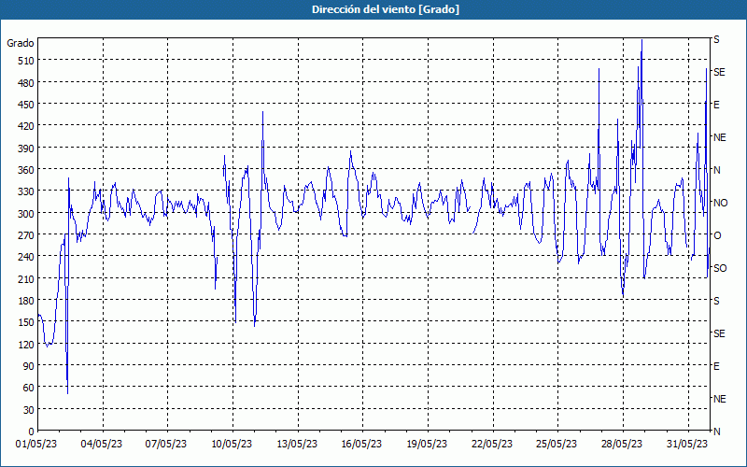Click the 330 y-axis value
Image resolution: width=747 pixels, height=467 pixels.
[26, 191]
